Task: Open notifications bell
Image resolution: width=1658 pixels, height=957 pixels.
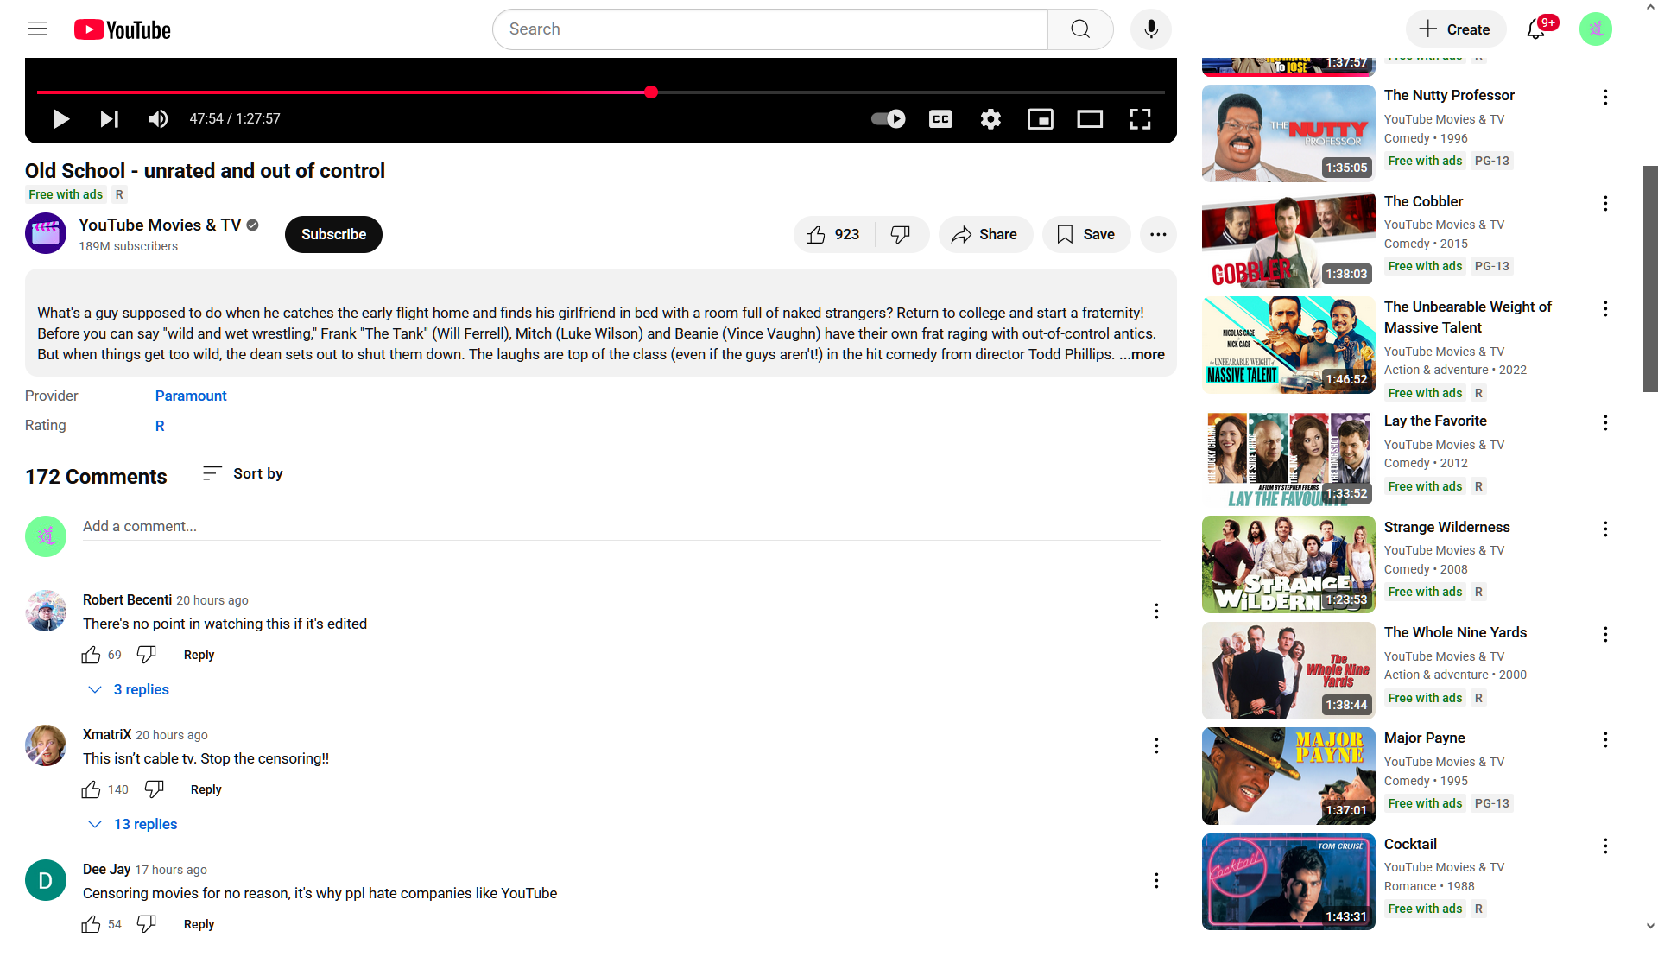Action: tap(1535, 29)
